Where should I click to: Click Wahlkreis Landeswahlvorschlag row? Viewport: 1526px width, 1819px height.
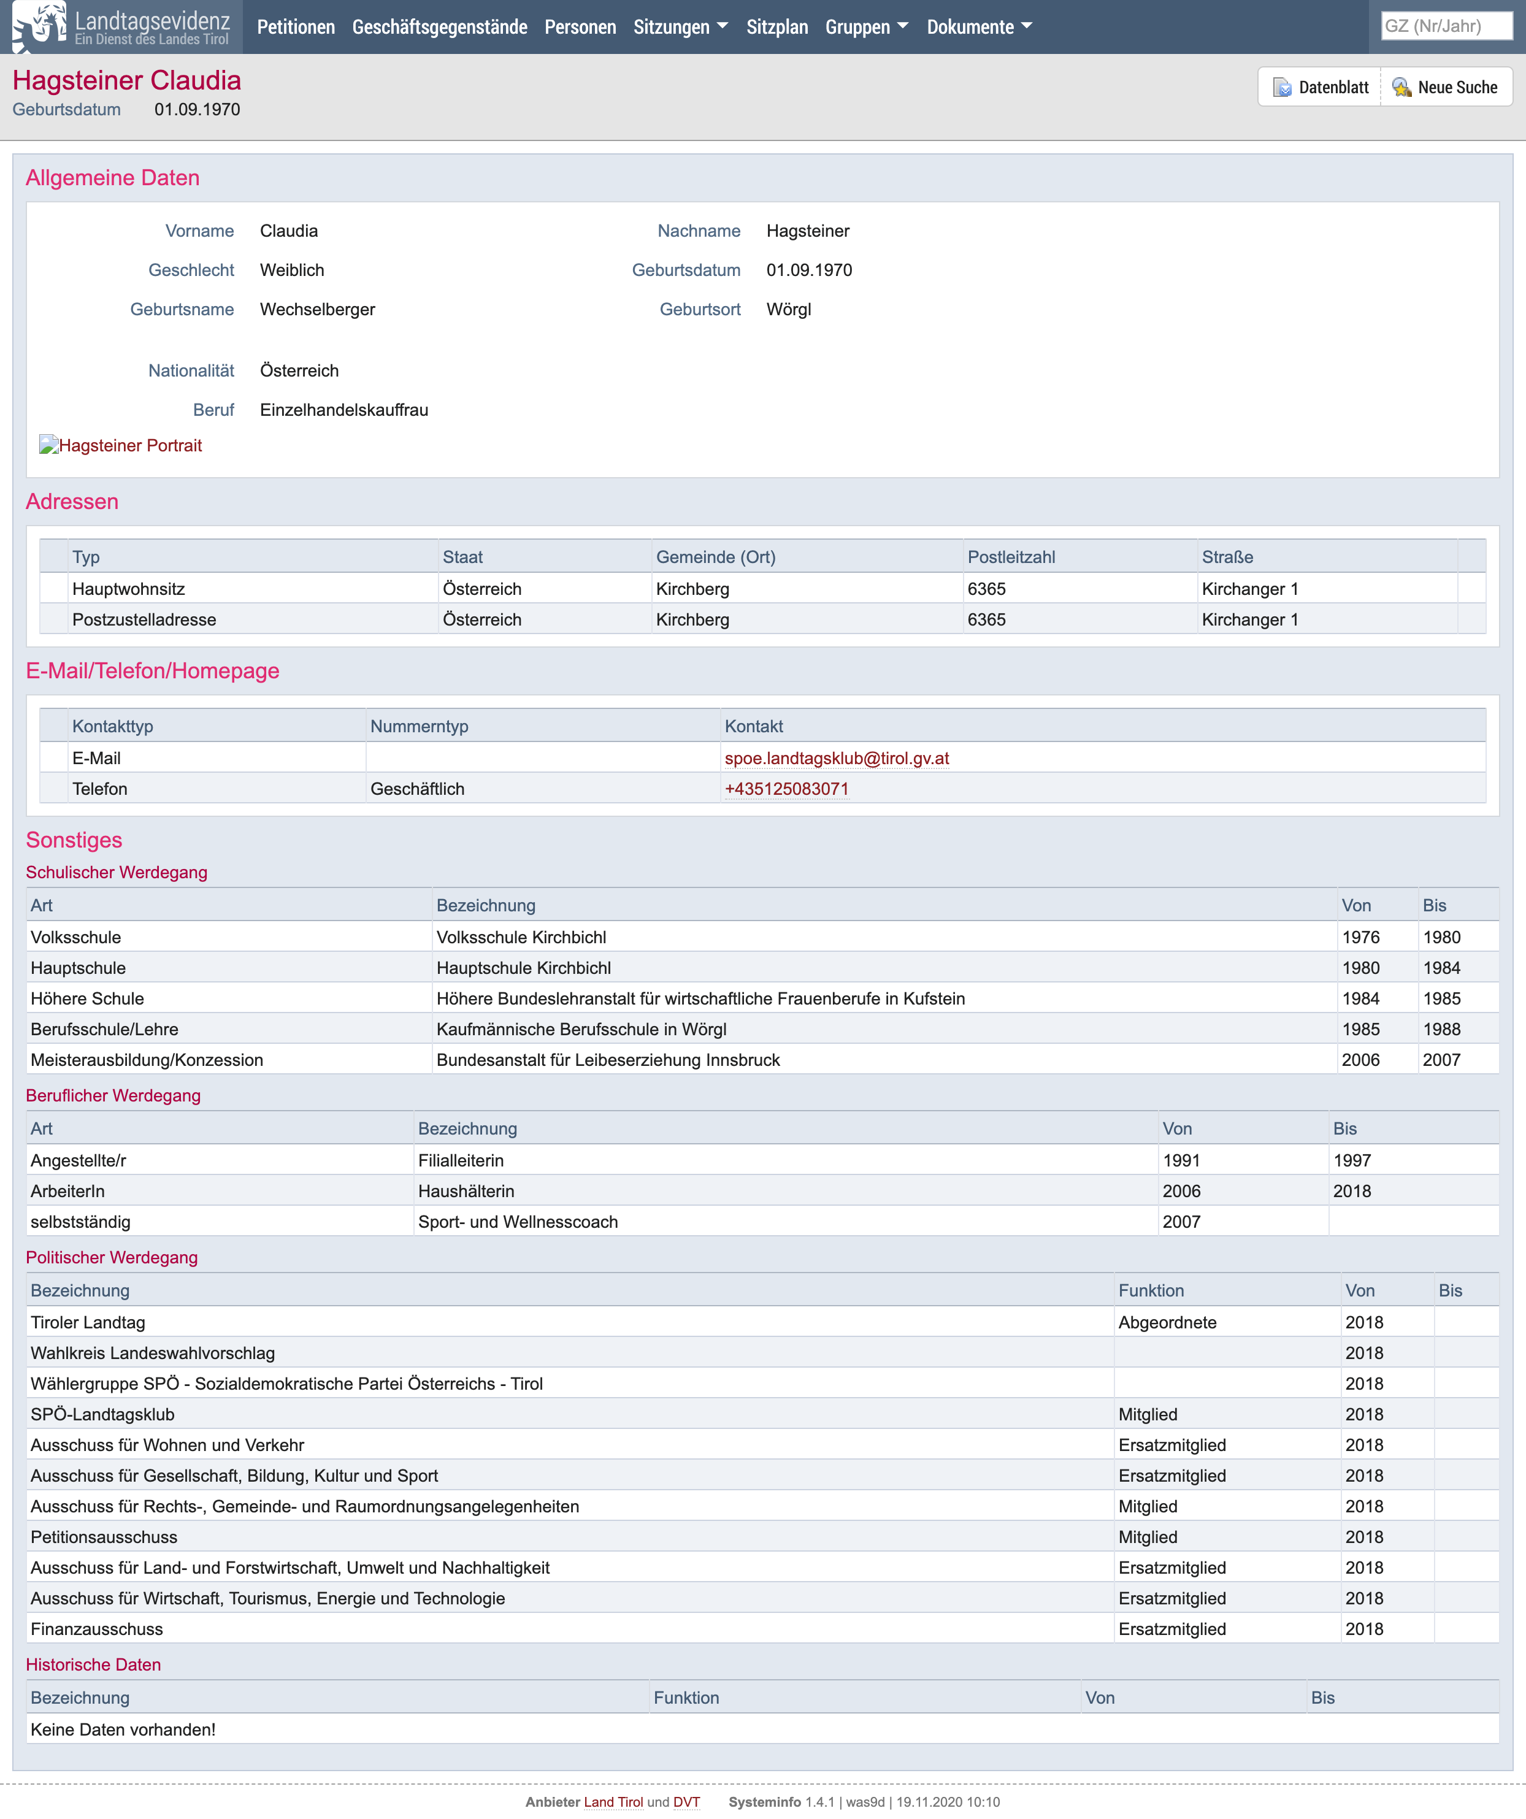(x=762, y=1353)
